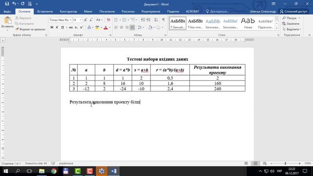Switch to read mode view icon
The height and width of the screenshot is (176, 313).
pos(246,163)
